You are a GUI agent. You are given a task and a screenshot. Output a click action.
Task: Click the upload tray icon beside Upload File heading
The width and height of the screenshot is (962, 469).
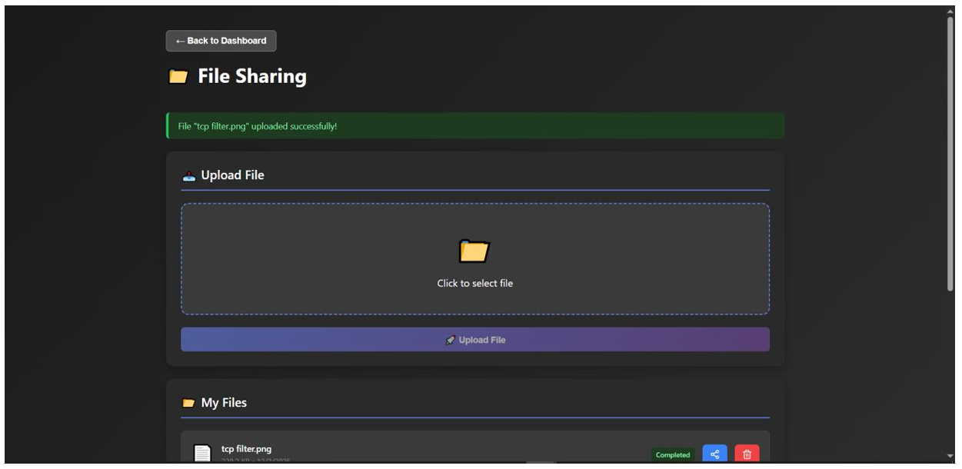point(189,176)
